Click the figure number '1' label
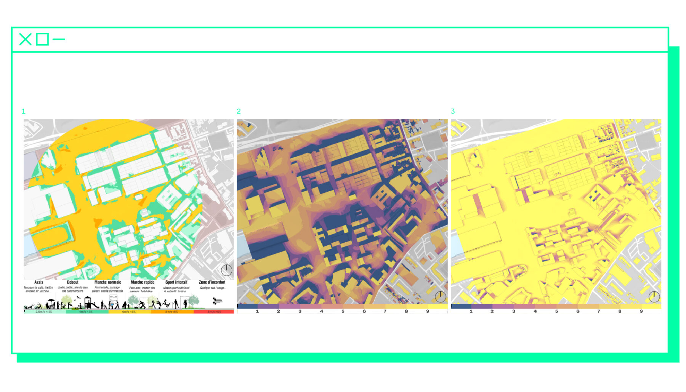 click(24, 111)
